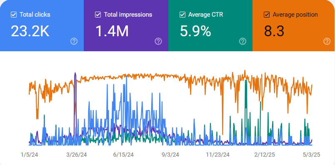Click the 1.4M total impressions value
335x165 pixels.
point(112,31)
